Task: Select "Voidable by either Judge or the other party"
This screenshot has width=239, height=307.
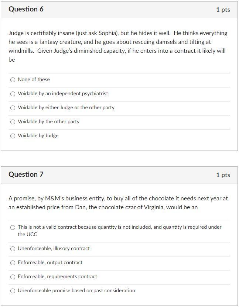Action: (13, 107)
